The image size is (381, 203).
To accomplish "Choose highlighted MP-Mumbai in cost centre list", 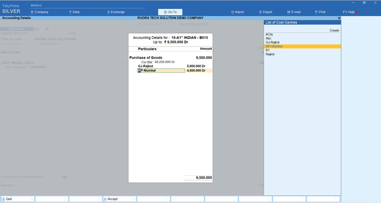I will pos(274,46).
